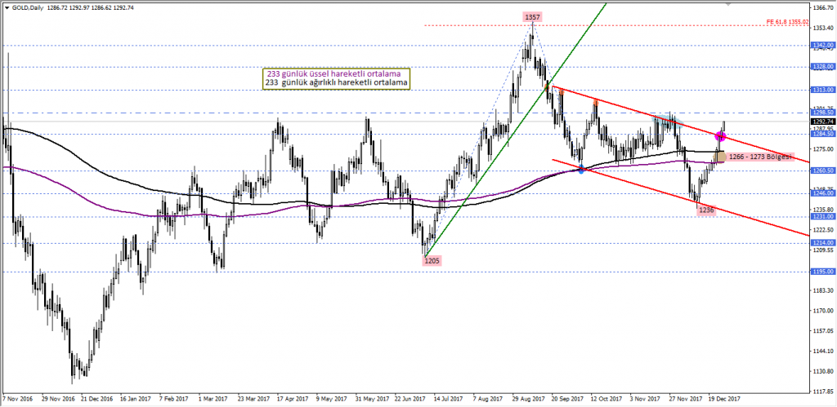Click the 1236 low price label
The height and width of the screenshot is (407, 837).
(x=705, y=210)
